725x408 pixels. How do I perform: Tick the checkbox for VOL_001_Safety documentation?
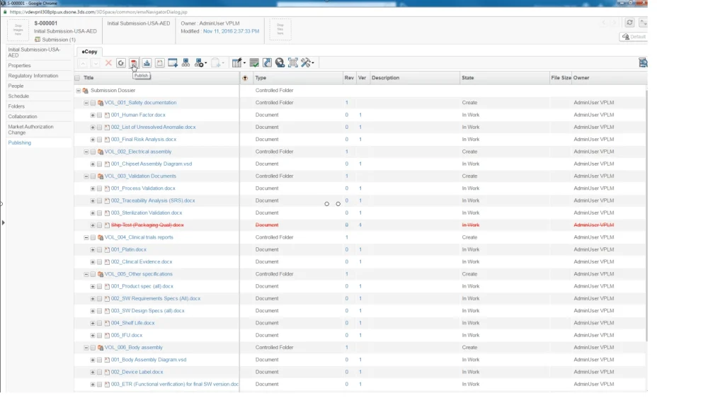[93, 103]
